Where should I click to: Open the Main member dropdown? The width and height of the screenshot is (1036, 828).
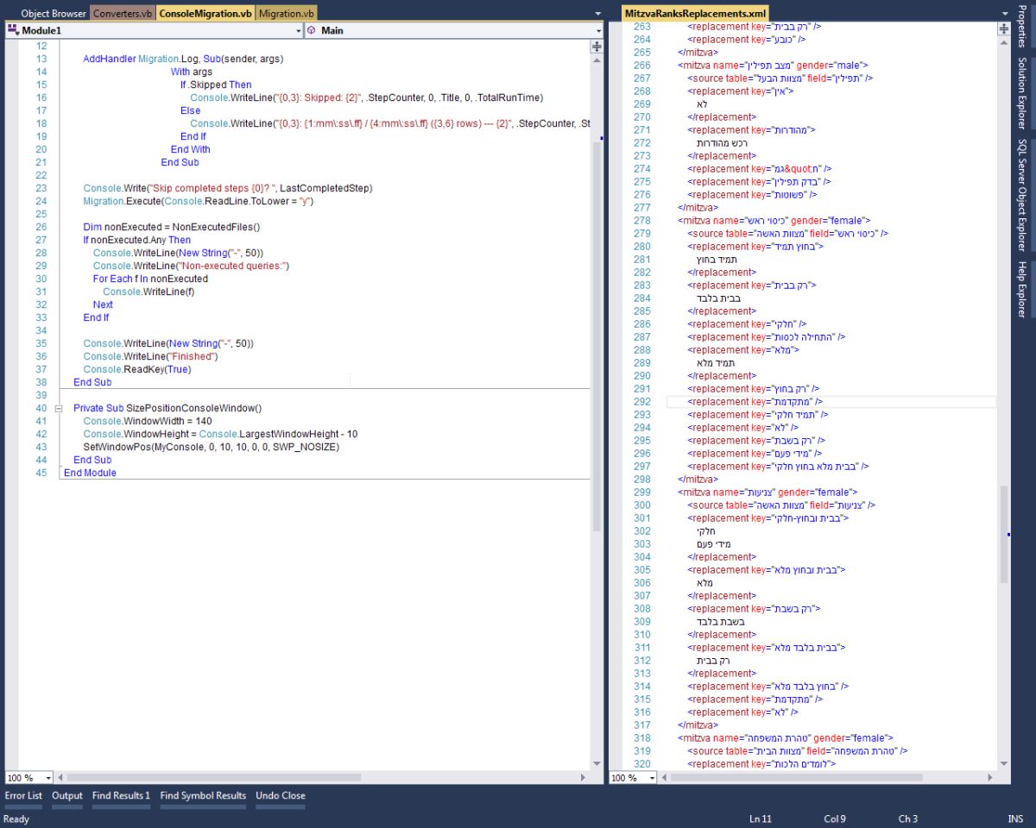(454, 30)
